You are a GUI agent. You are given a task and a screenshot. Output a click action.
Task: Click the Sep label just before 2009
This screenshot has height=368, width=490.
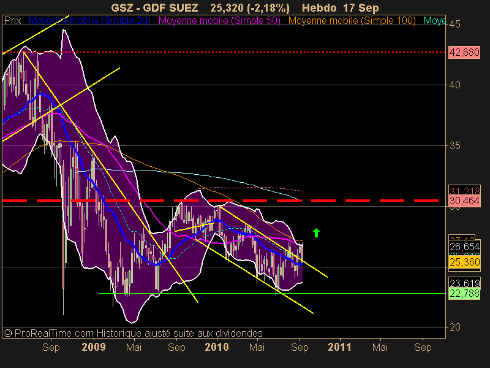(x=51, y=347)
